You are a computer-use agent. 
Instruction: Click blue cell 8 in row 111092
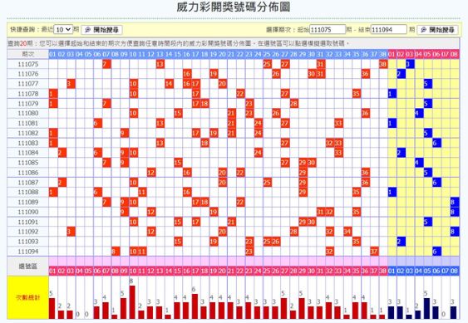click(x=454, y=232)
